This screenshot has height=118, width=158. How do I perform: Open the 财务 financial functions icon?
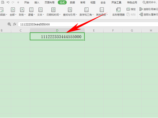pos(22,10)
